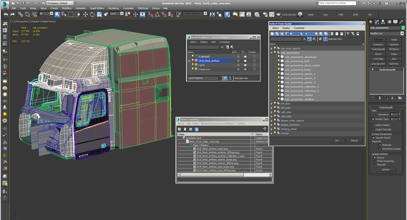The height and width of the screenshot is (220, 407).
Task: Open Paths menu in Asset Tracking
Action: tap(196, 124)
